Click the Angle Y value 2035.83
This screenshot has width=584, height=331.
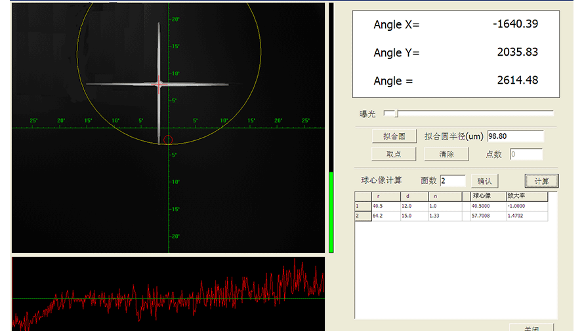pyautogui.click(x=518, y=52)
